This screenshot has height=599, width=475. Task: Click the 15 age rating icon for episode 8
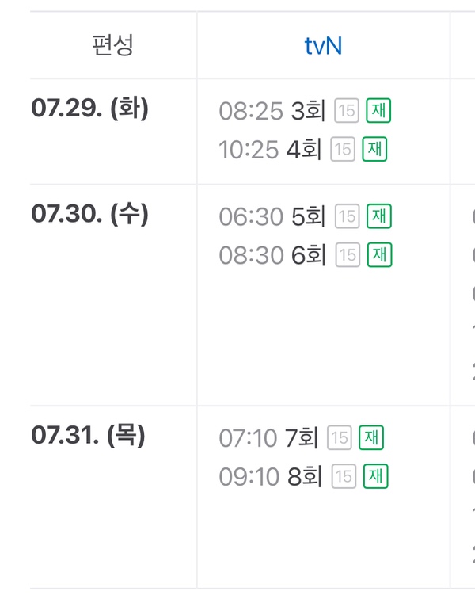[x=344, y=476]
